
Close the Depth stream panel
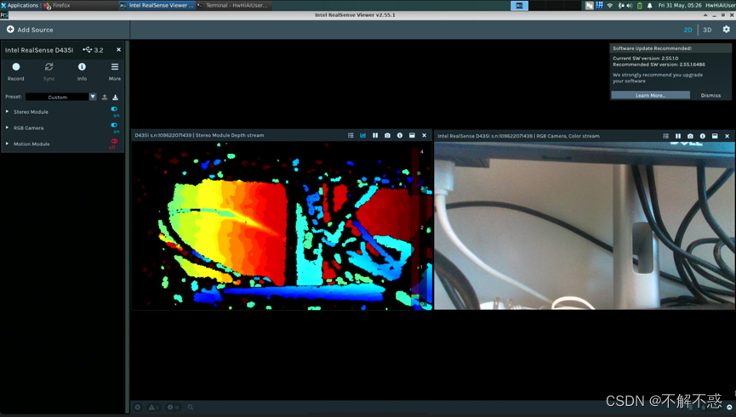[425, 135]
